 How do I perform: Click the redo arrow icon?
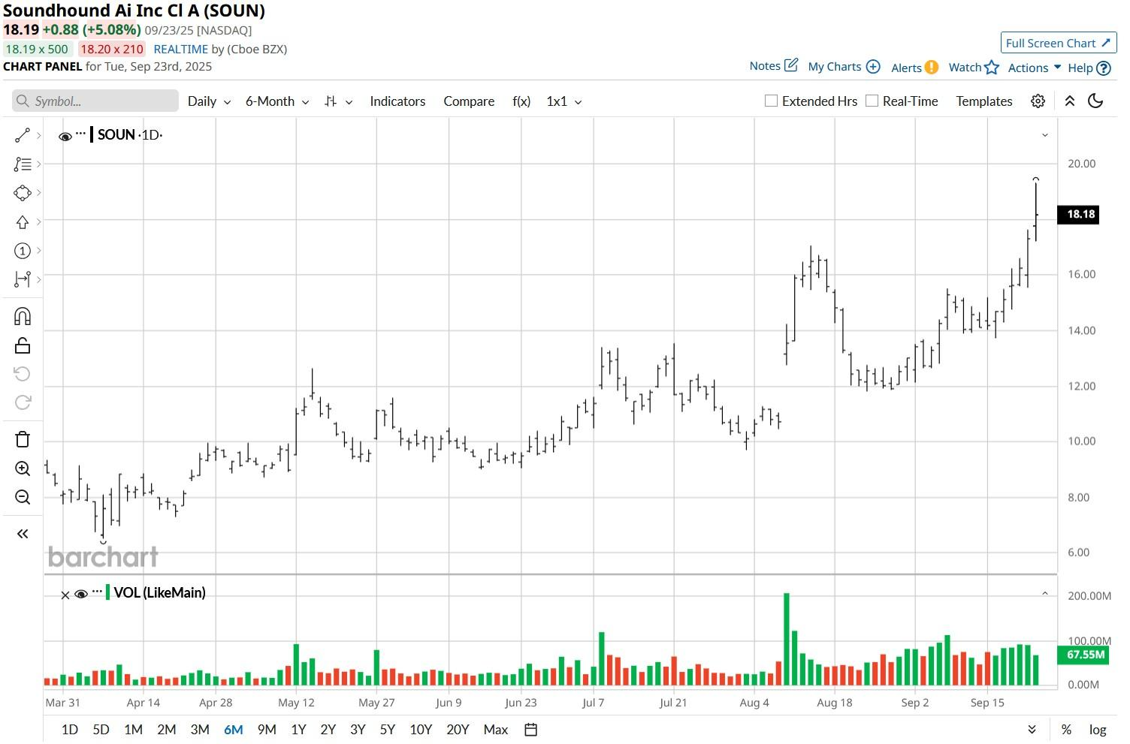(x=23, y=402)
